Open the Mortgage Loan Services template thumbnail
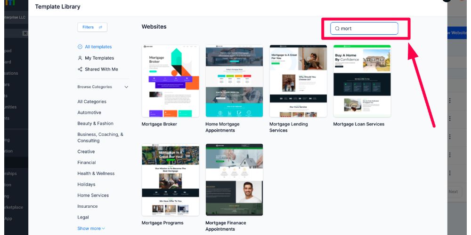Viewport: 471px width, 235px height. (x=362, y=81)
